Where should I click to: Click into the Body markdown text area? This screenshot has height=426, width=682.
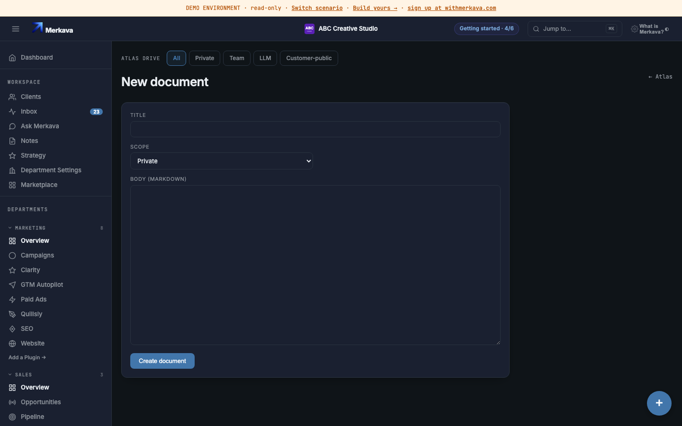(315, 265)
